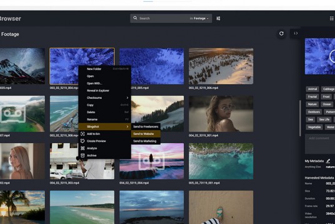
Task: Switch to list view icon
Action: [332, 19]
